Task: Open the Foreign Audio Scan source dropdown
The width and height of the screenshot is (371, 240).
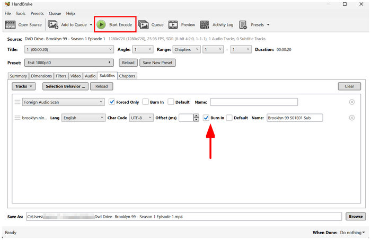Action: tap(64, 102)
